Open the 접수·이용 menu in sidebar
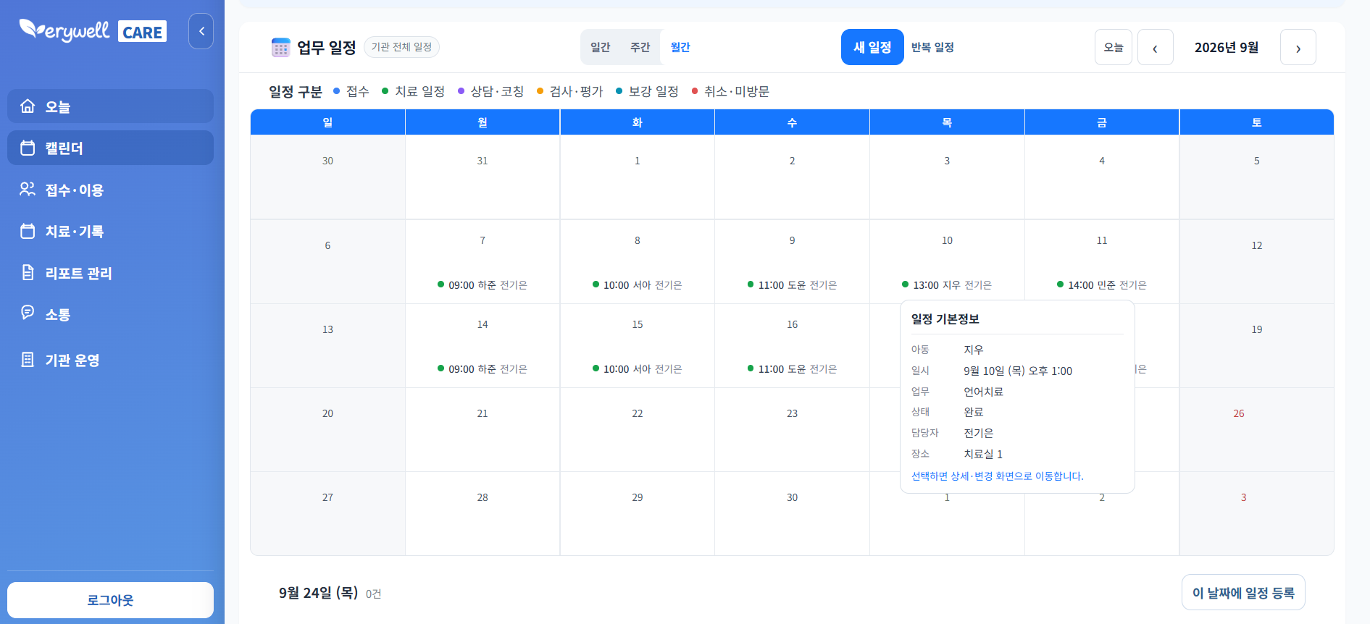 tap(110, 190)
